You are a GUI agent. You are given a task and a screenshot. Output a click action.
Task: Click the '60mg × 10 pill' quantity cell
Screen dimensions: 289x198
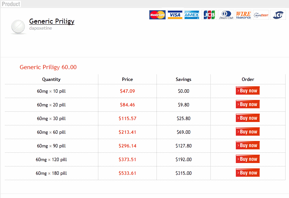[x=51, y=91]
